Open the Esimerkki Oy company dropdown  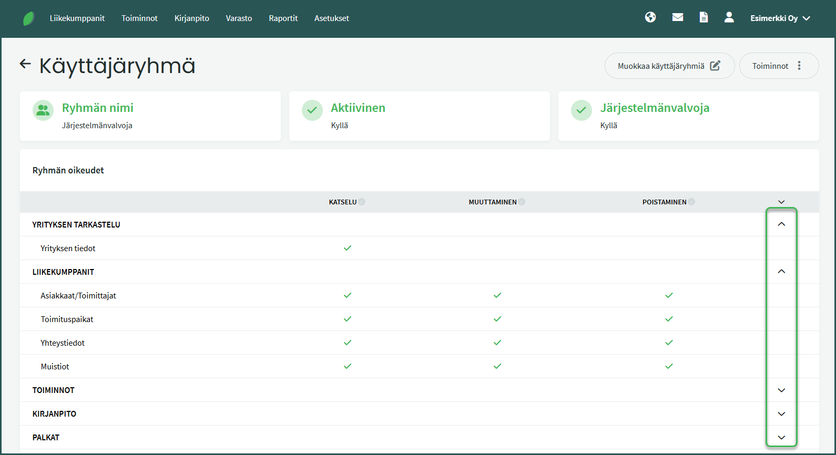coord(780,18)
